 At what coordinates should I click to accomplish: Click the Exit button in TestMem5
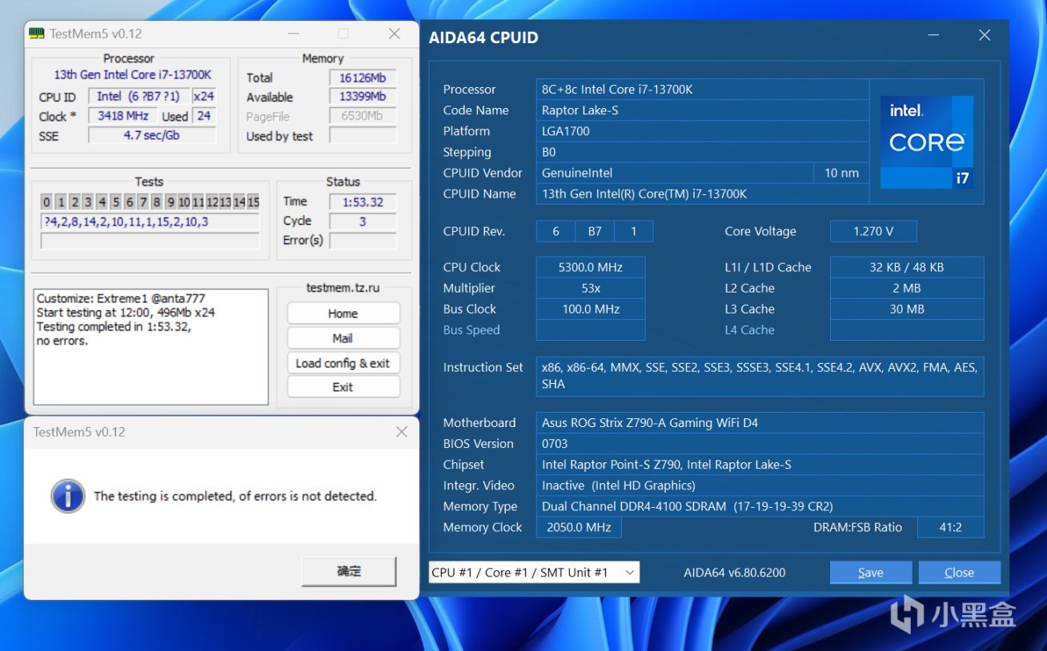click(x=343, y=387)
